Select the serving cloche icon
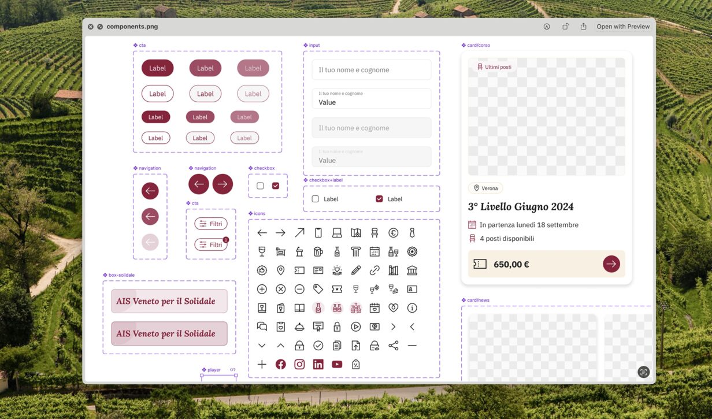 pos(299,327)
